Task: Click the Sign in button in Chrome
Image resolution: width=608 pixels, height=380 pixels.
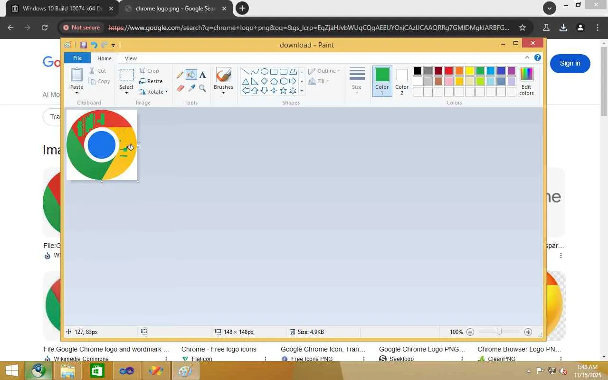Action: tap(570, 63)
